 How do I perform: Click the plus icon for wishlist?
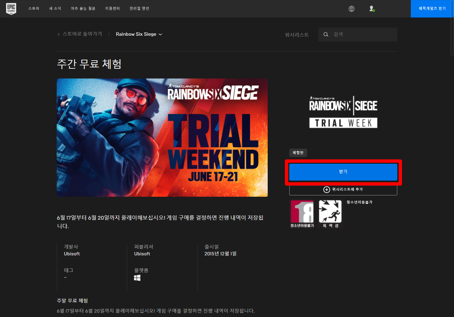click(x=326, y=190)
